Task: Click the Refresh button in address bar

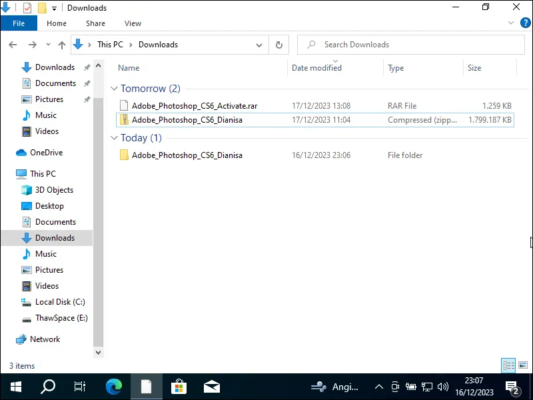Action: [x=279, y=45]
